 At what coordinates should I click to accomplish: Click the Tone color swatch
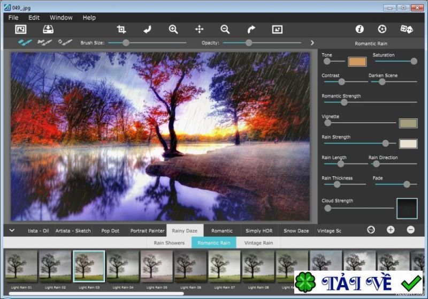357,62
